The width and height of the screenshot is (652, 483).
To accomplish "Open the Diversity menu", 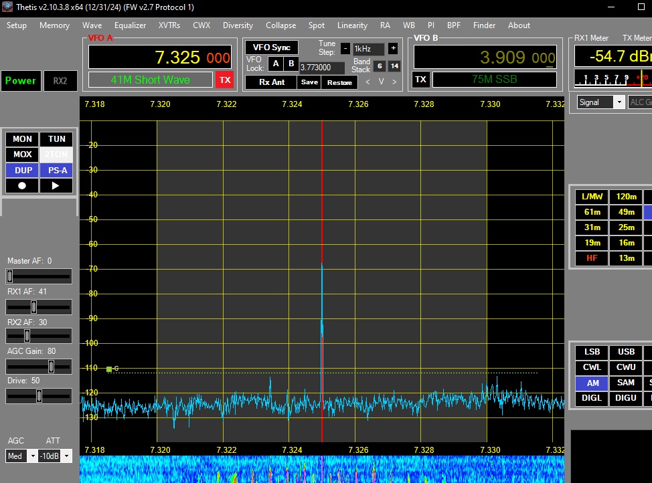I will (x=238, y=25).
